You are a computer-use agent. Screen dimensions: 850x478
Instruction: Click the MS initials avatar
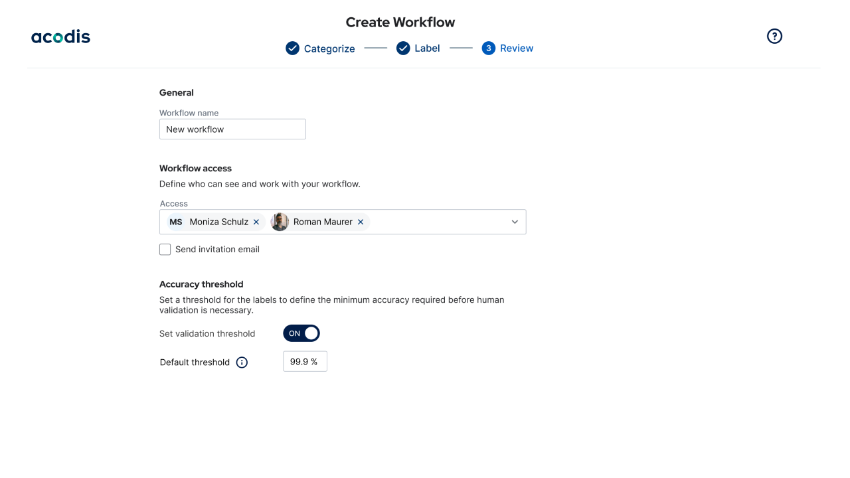176,222
